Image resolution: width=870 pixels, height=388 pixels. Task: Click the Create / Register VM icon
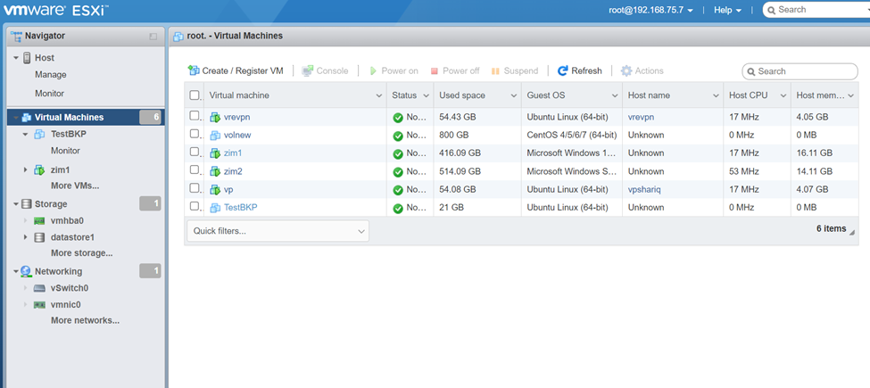click(x=194, y=70)
